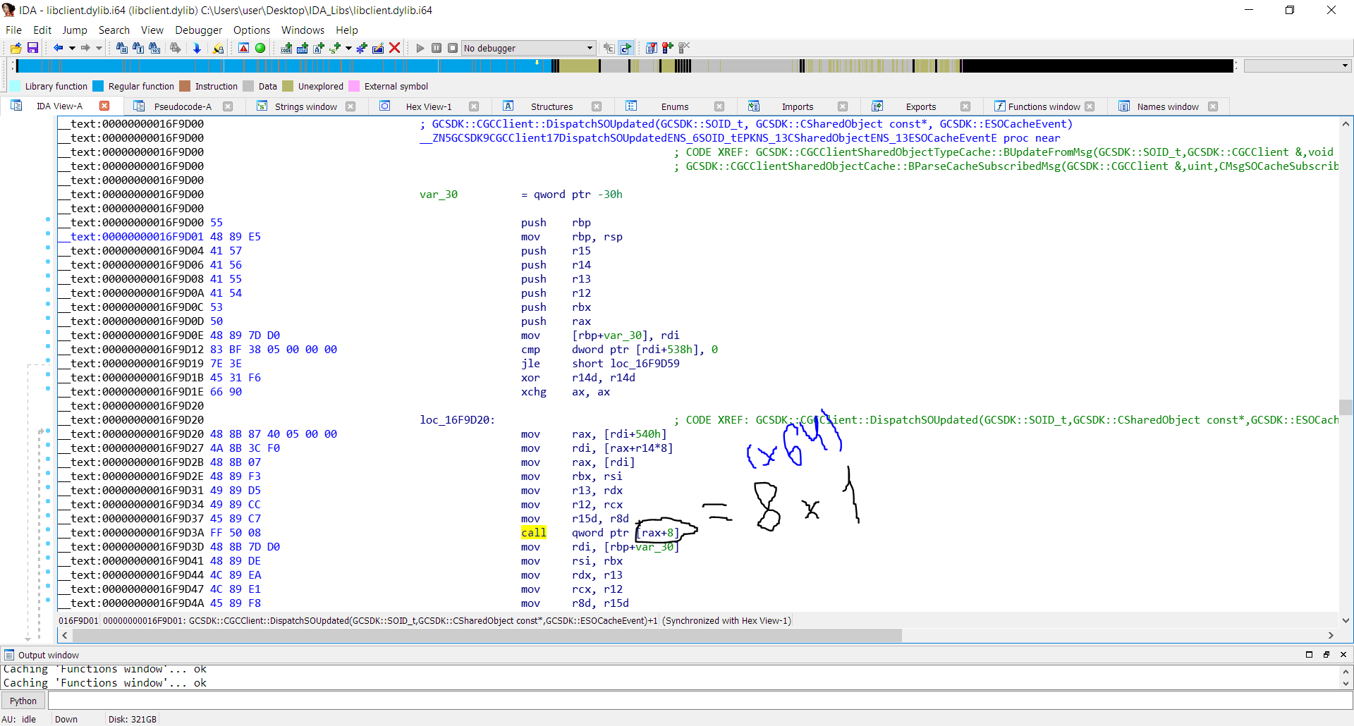Click the blue star plus icon
Viewport: 1354px width, 726px height.
362,48
